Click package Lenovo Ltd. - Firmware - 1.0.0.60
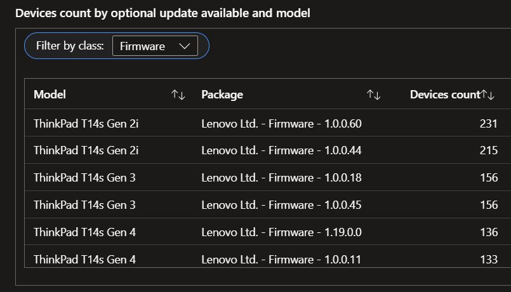 point(281,124)
